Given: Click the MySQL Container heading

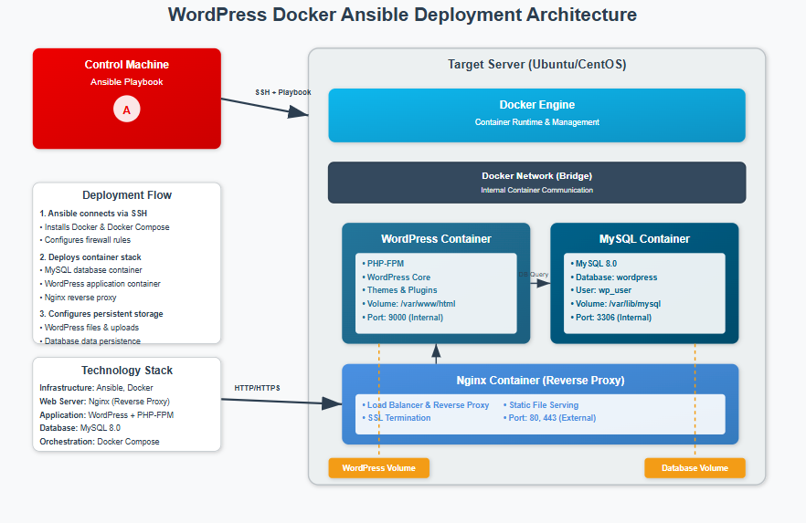Looking at the screenshot, I should (644, 239).
